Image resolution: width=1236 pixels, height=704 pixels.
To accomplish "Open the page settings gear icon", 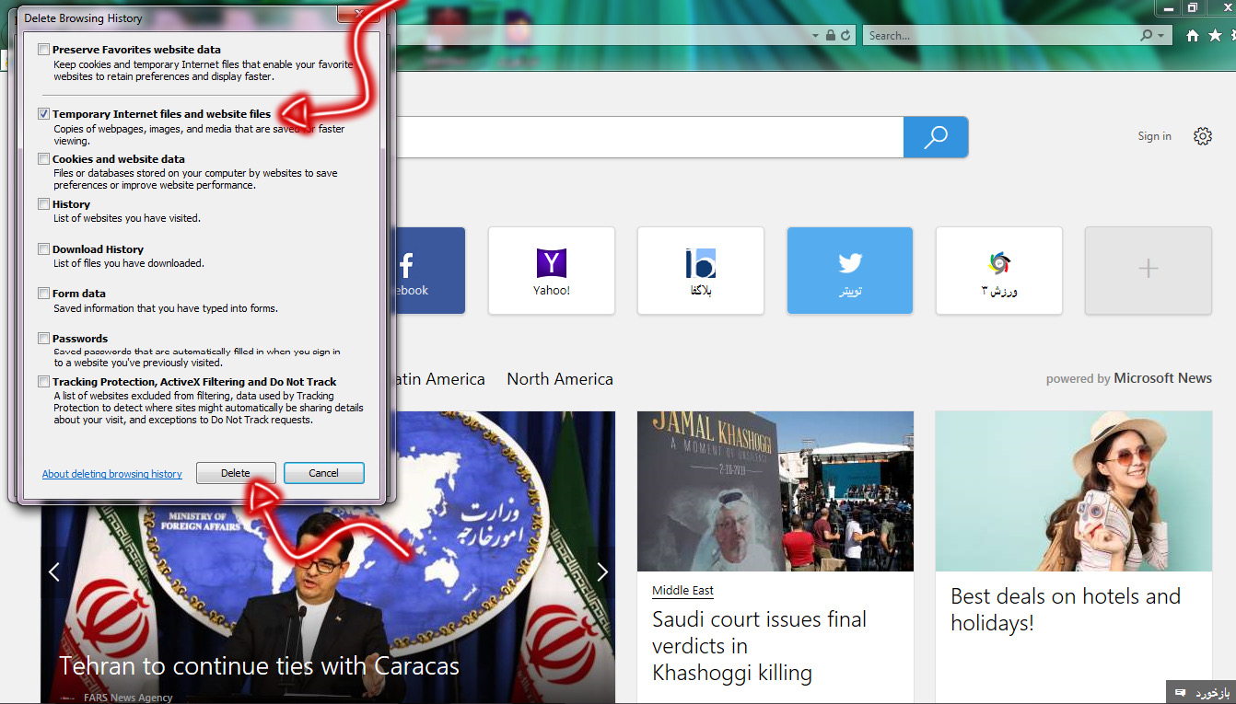I will [1203, 136].
